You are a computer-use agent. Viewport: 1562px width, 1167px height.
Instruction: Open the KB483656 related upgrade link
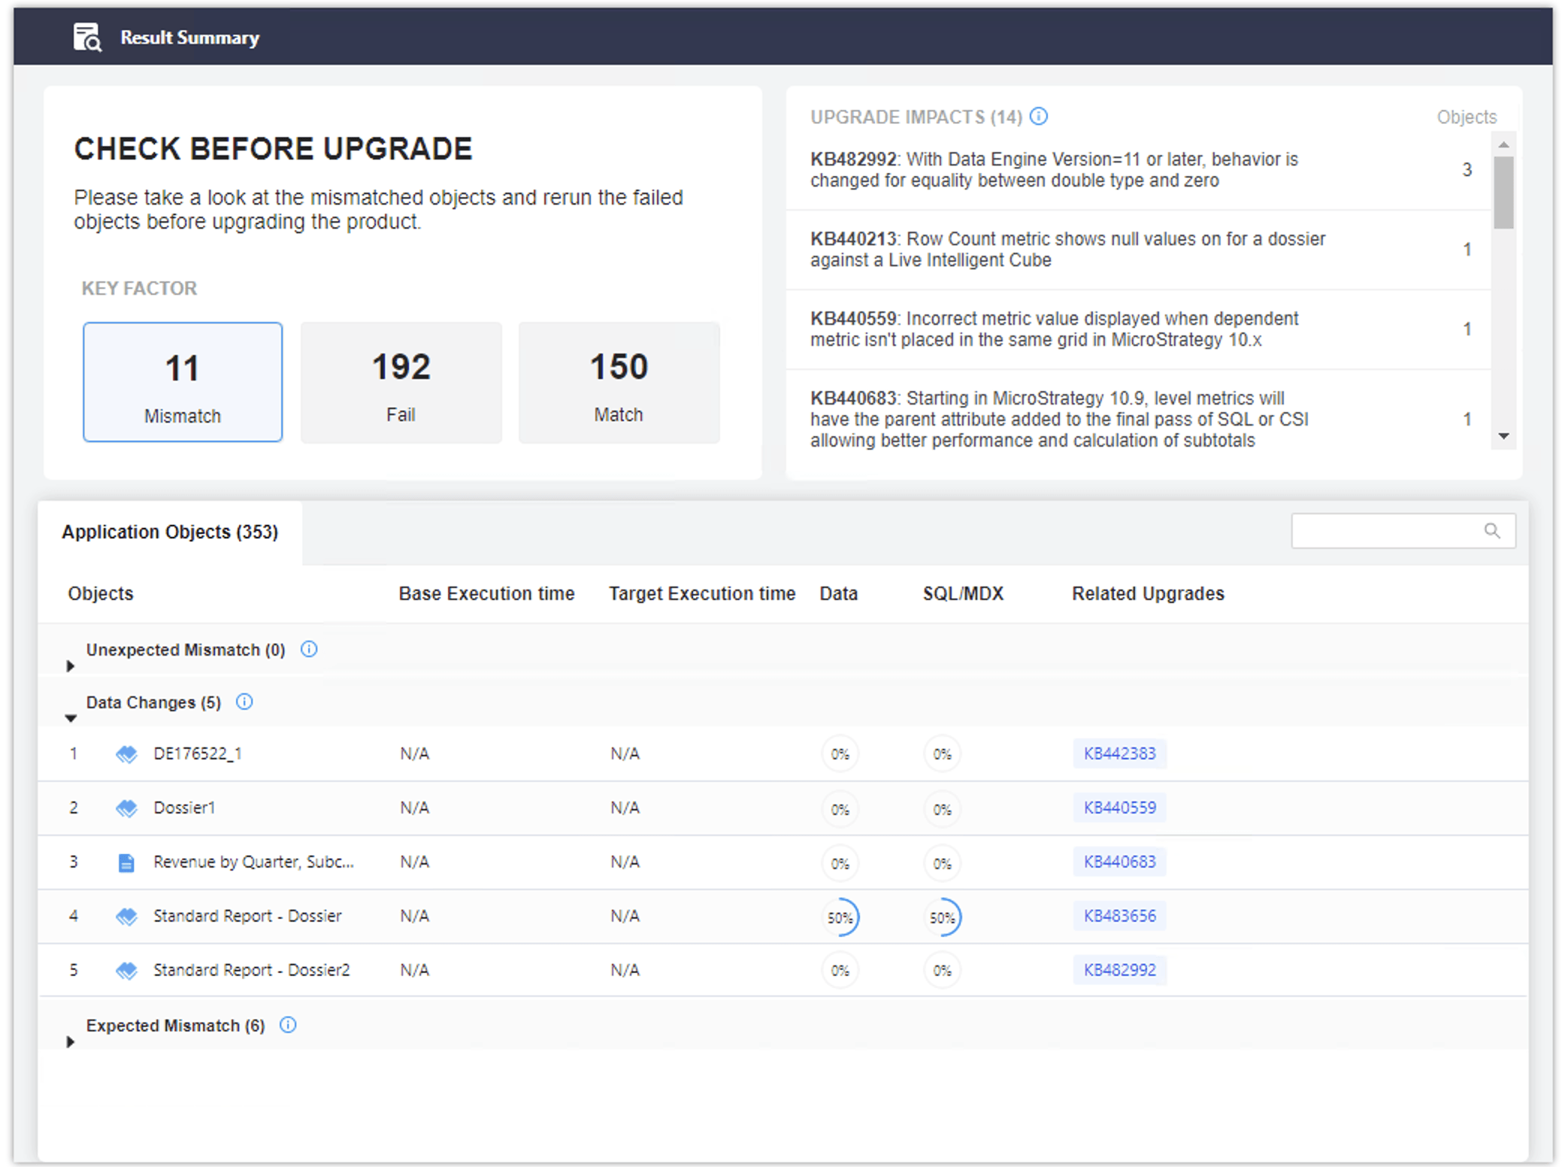1119,916
